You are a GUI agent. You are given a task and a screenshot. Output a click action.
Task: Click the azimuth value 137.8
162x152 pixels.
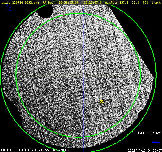click(124, 3)
